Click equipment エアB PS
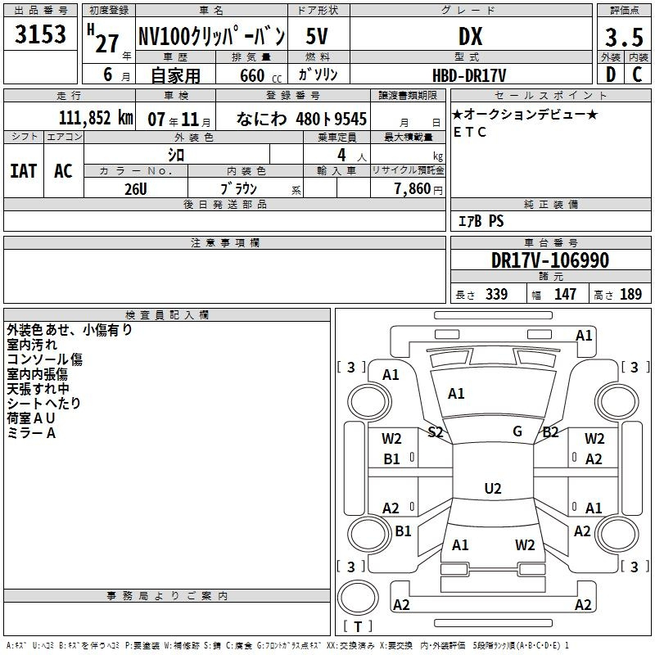The height and width of the screenshot is (655, 655). coord(481,221)
